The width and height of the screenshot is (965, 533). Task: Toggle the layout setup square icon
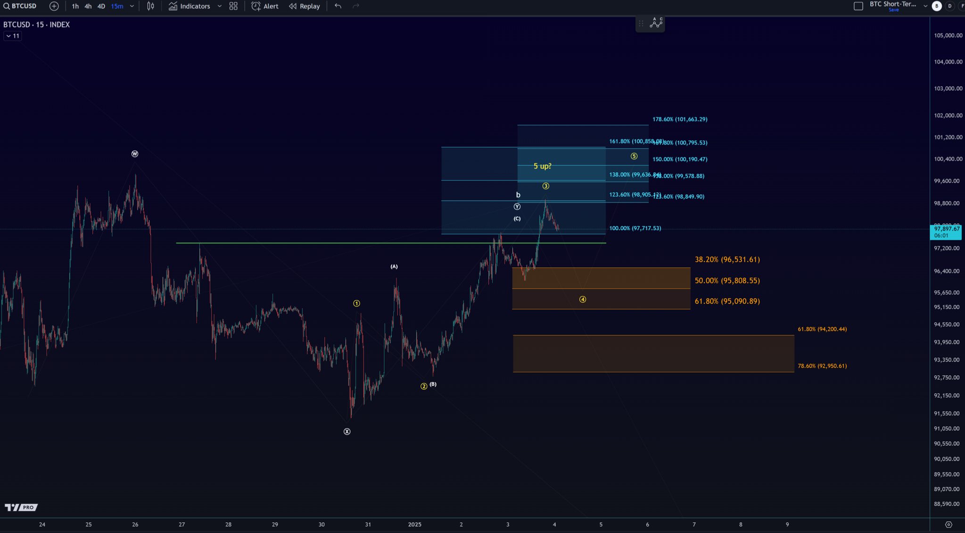click(858, 6)
